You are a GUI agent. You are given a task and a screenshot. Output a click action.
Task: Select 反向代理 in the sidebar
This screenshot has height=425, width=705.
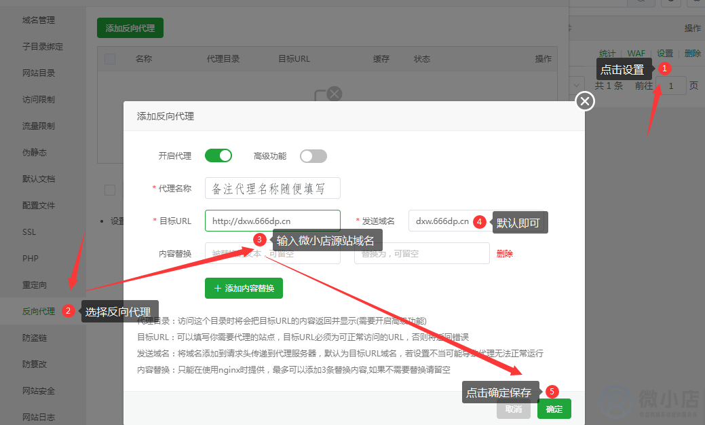[39, 311]
